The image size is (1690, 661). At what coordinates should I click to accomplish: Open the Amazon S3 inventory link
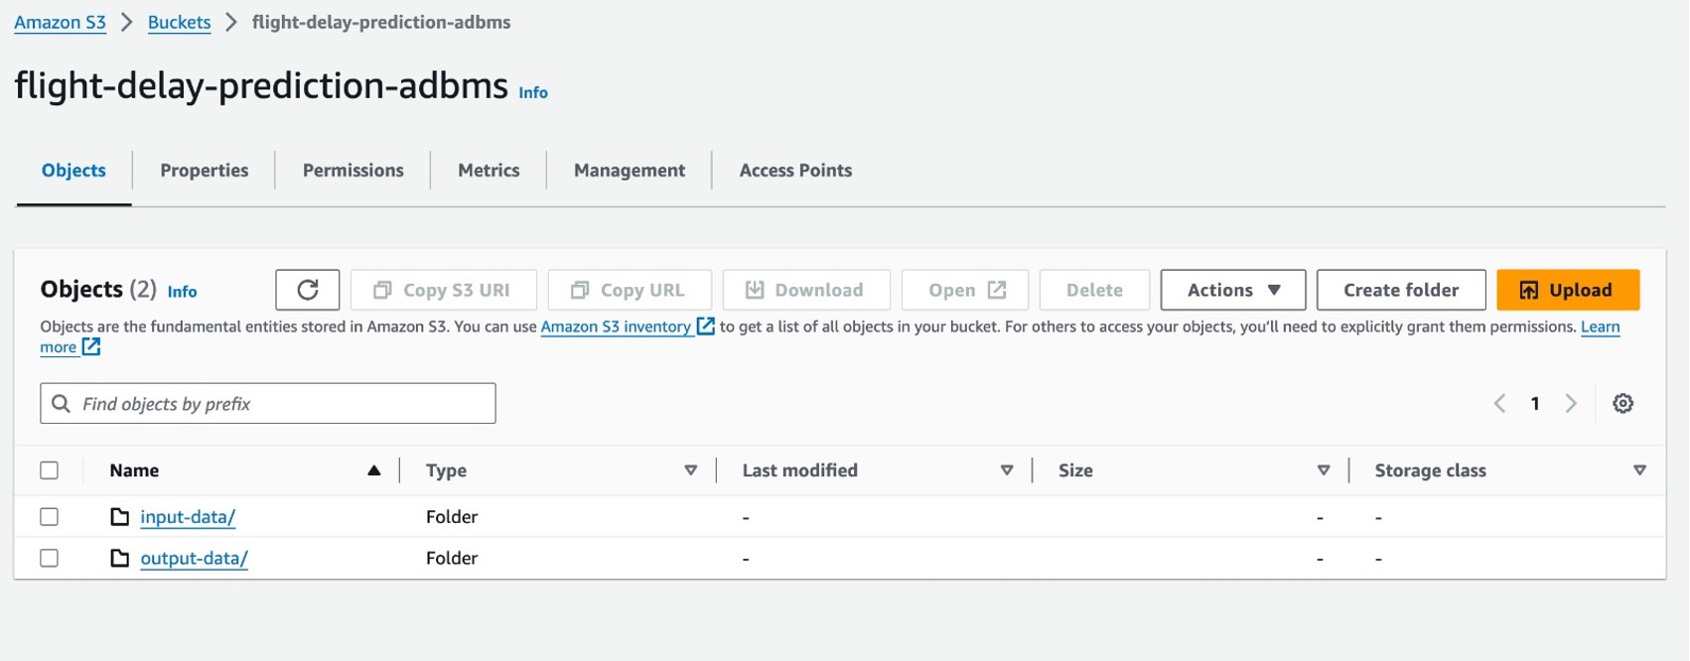point(616,327)
